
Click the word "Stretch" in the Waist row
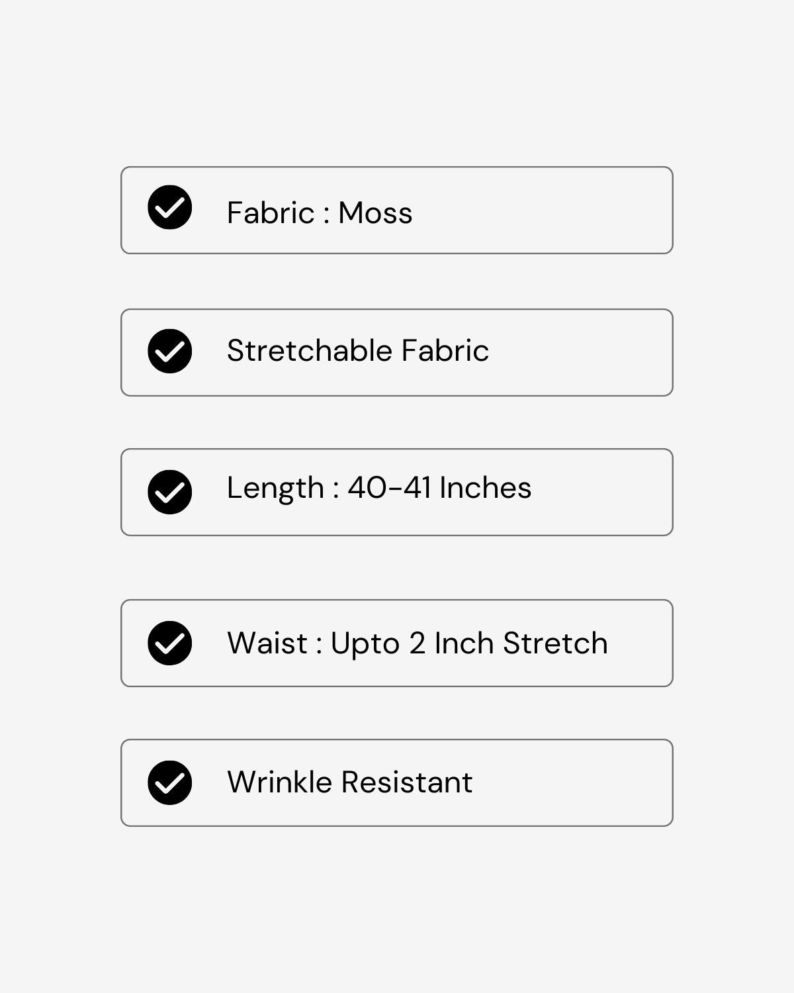click(555, 643)
